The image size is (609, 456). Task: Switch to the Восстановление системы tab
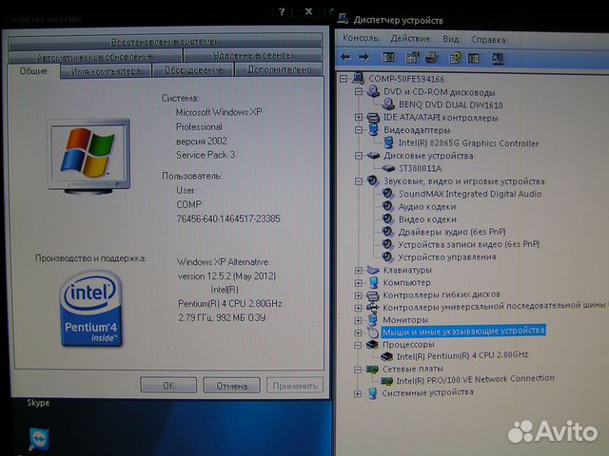165,42
